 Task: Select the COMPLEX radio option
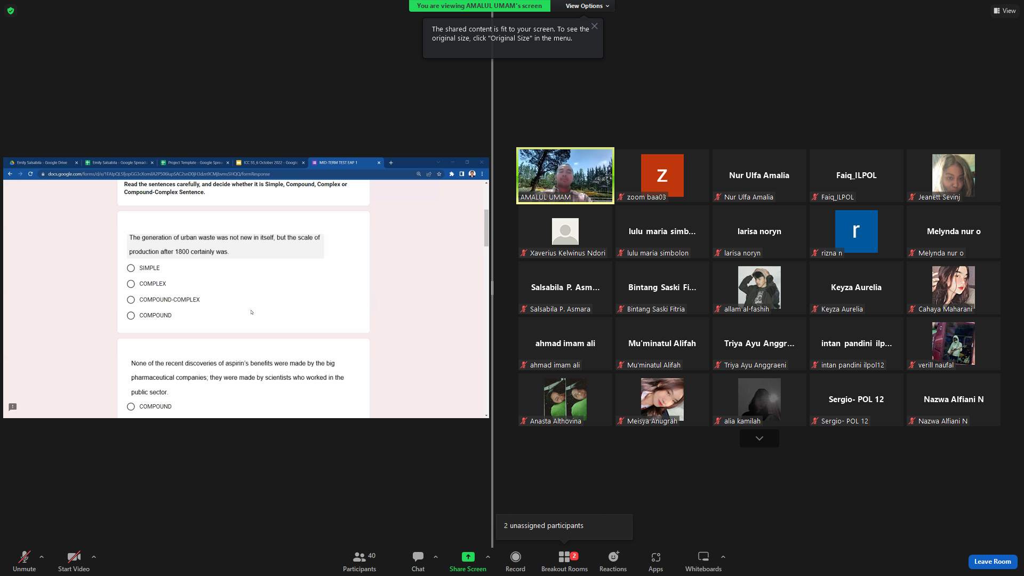click(x=131, y=284)
